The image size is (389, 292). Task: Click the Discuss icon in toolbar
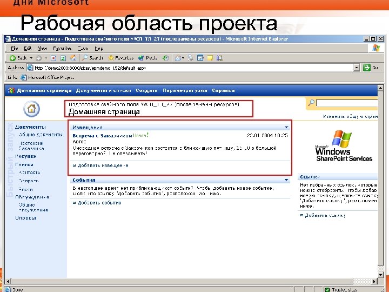(x=210, y=58)
